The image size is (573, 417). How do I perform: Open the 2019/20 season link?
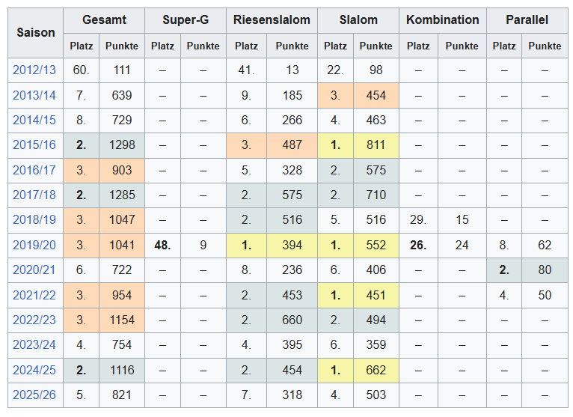click(34, 245)
